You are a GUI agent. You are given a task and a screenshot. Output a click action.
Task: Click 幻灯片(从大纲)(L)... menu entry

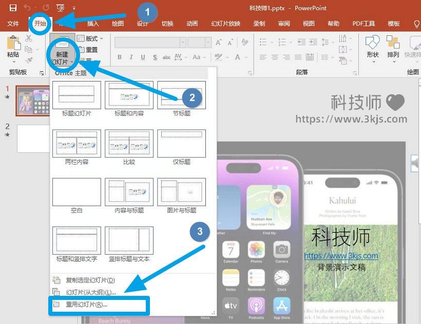point(91,292)
